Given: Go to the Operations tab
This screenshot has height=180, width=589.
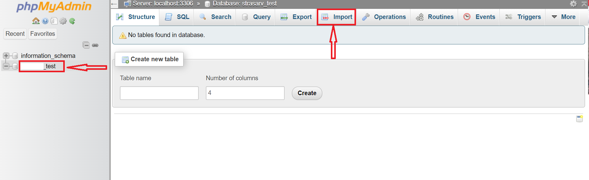Looking at the screenshot, I should tap(384, 17).
